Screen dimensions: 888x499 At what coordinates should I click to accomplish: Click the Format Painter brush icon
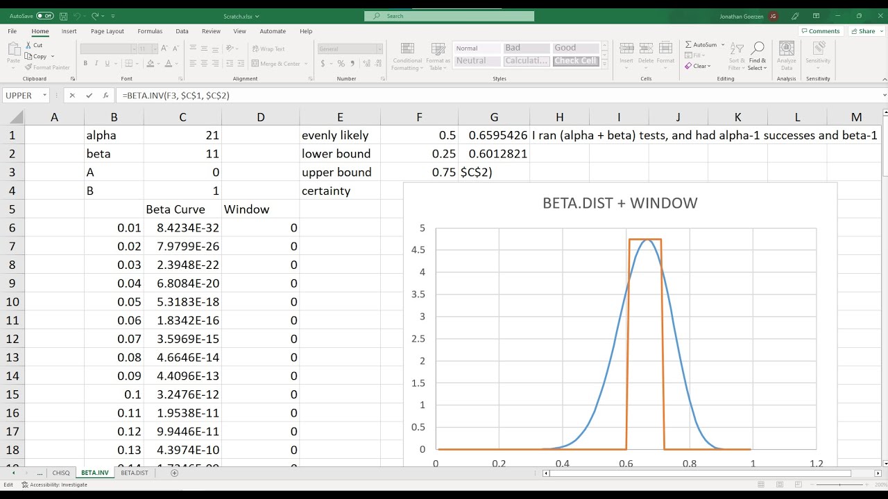[28, 67]
